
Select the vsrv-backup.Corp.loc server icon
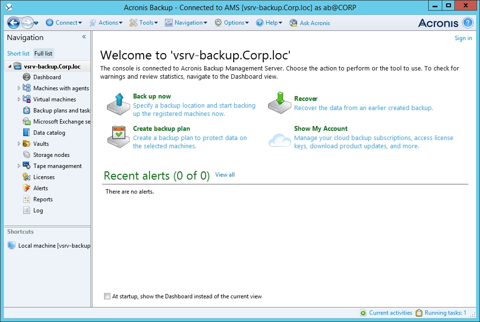[18, 66]
